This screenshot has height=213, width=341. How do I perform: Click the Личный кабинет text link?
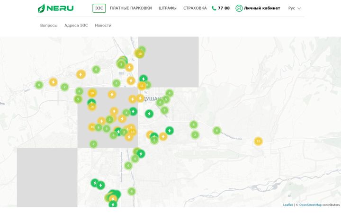[x=262, y=8]
